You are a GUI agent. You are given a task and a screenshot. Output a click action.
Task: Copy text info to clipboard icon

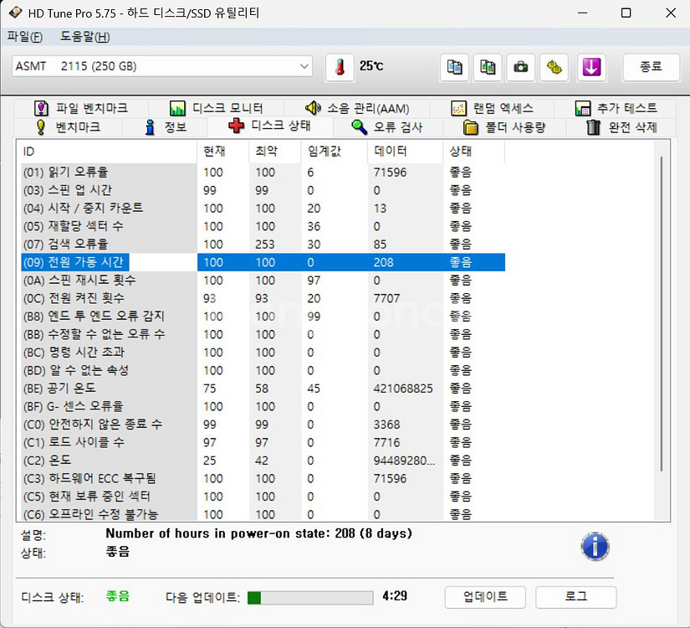[454, 67]
